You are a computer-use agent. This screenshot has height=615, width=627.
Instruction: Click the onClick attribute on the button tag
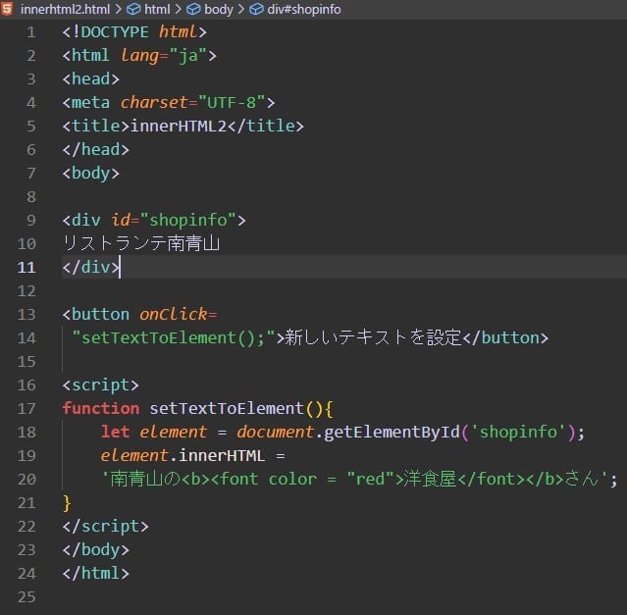[x=173, y=314]
